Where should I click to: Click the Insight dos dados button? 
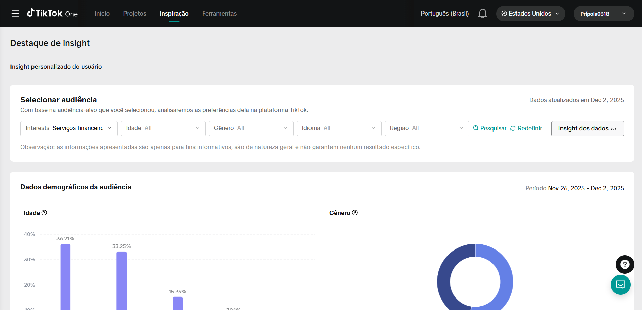[587, 128]
